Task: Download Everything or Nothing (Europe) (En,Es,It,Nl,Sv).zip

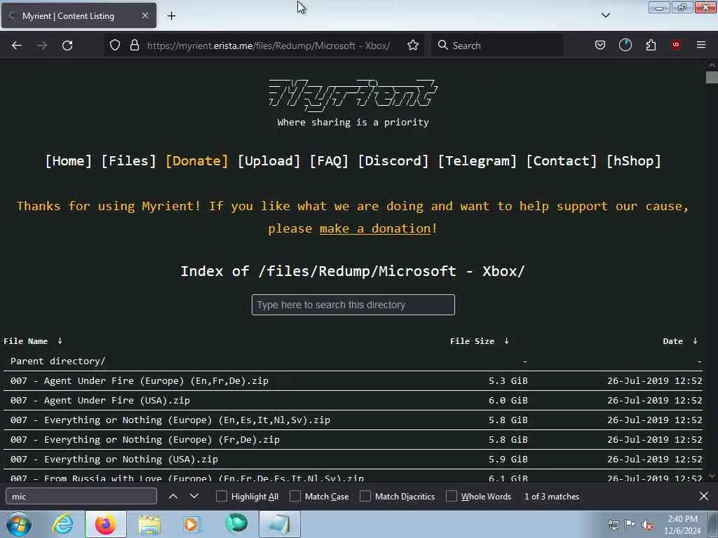Action: tap(170, 420)
